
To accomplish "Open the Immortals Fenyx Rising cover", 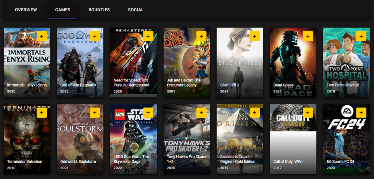I will pyautogui.click(x=27, y=62).
